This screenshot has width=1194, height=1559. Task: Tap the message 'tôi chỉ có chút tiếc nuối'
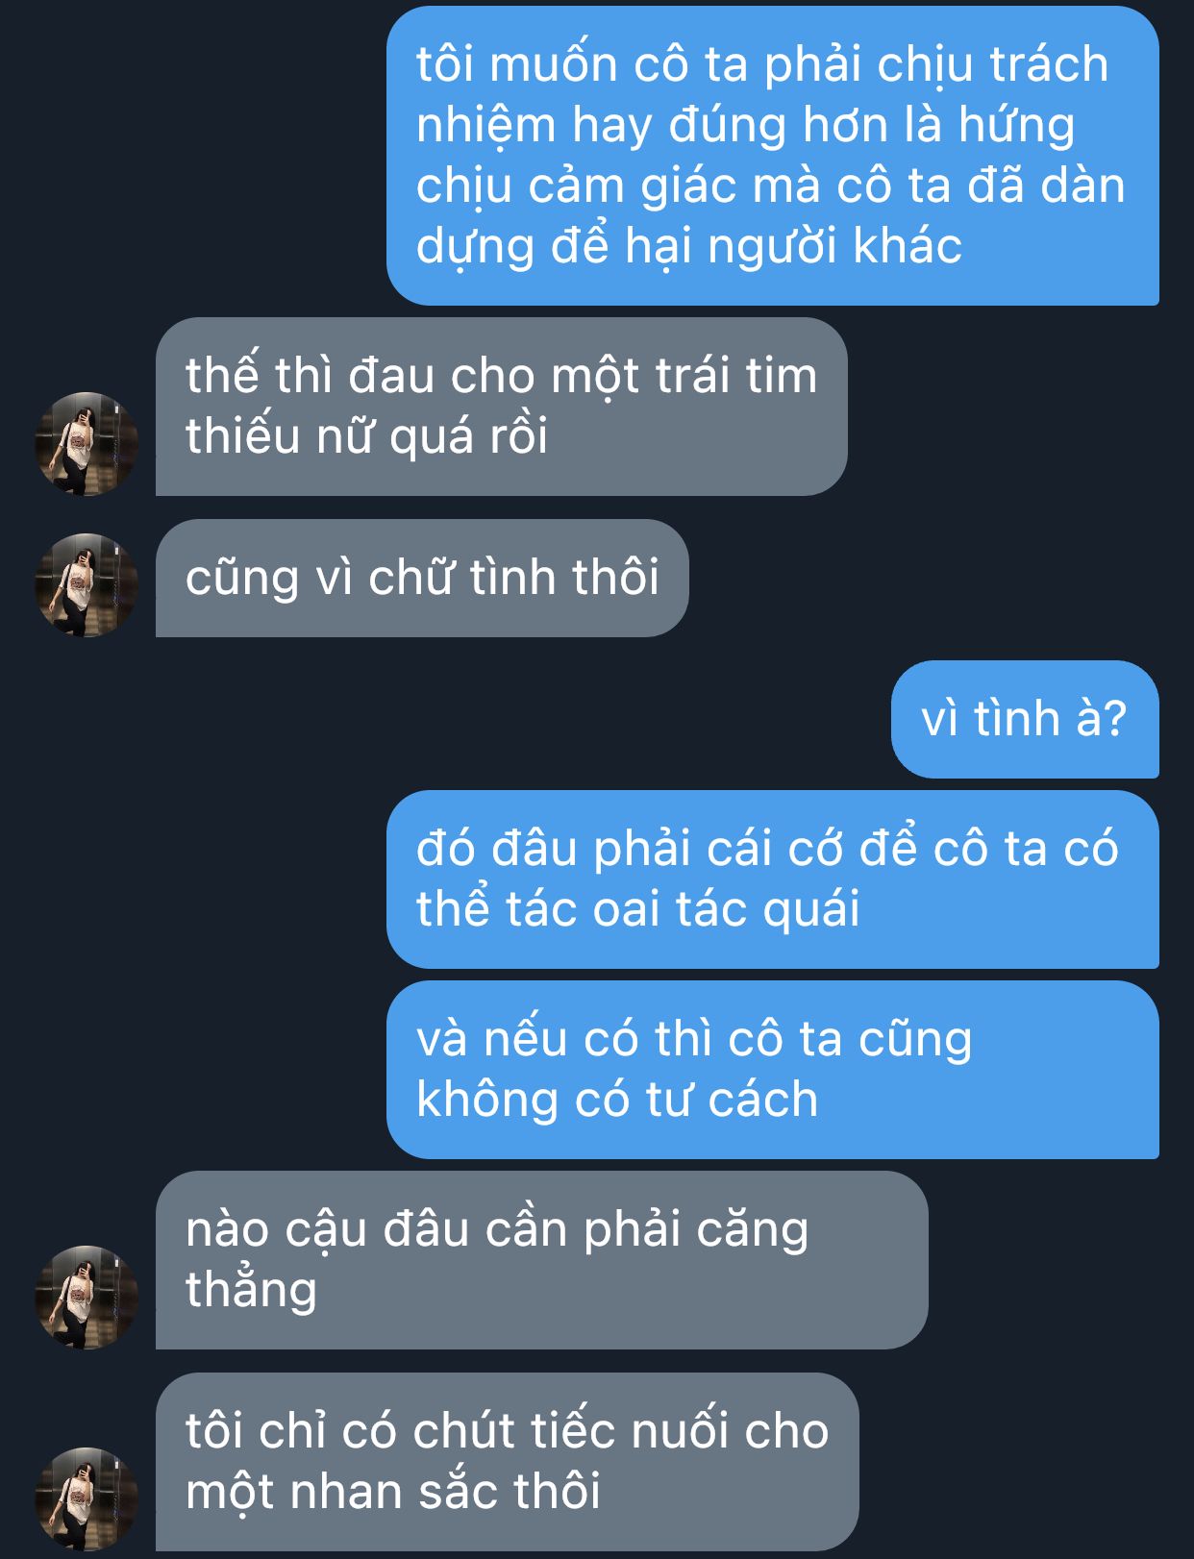coord(508,1462)
